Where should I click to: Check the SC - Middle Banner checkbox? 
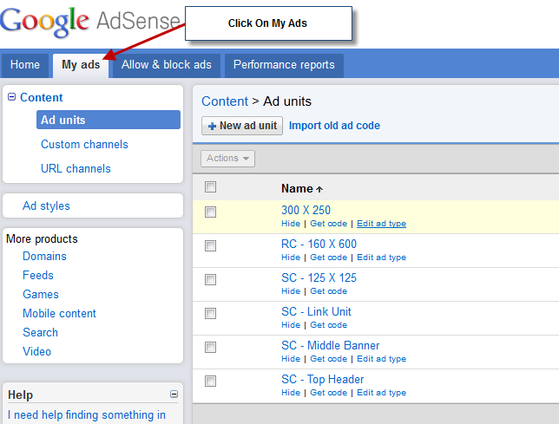(210, 347)
